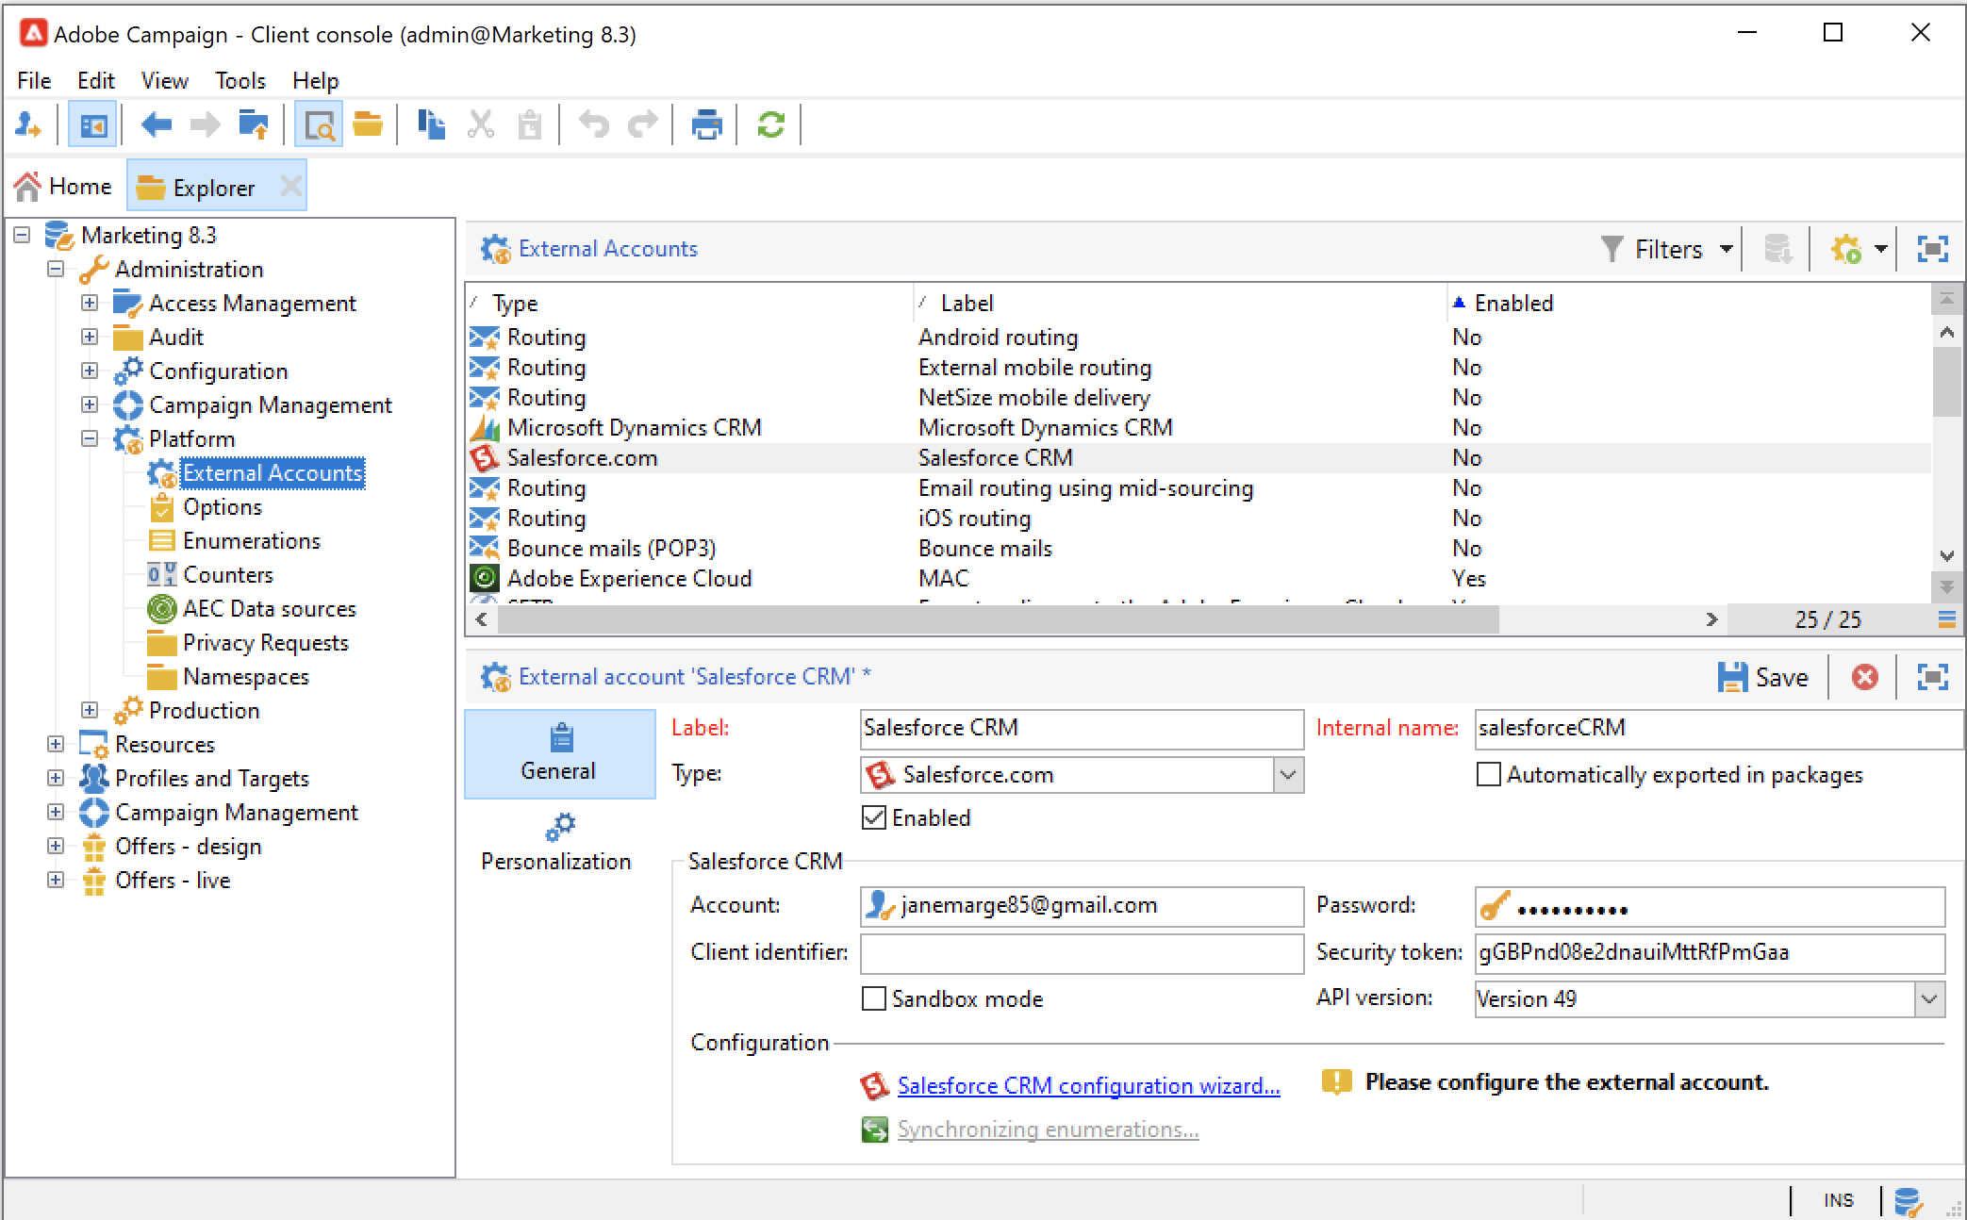This screenshot has height=1220, width=1967.
Task: Open the Tools menu
Action: [240, 81]
